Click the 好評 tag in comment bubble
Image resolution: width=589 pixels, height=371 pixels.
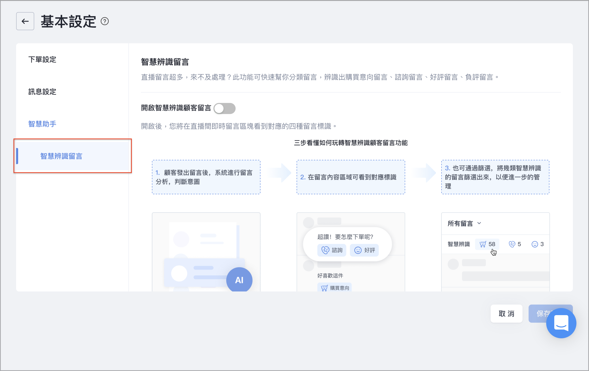[x=364, y=250]
